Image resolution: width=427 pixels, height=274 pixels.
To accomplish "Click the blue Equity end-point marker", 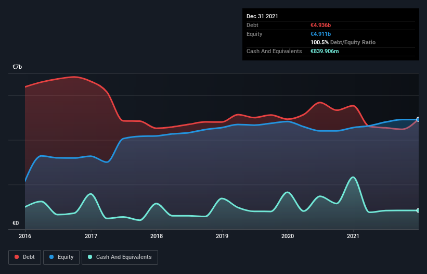I will [418, 119].
